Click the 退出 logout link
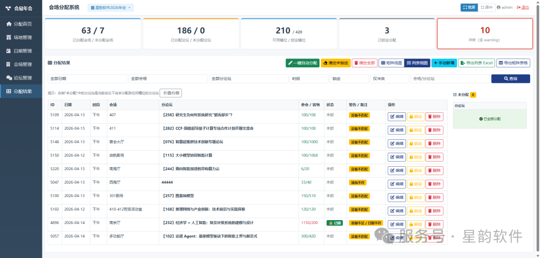 pos(523,7)
